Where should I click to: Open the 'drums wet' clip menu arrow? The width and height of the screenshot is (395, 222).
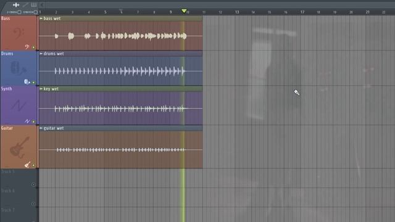pyautogui.click(x=41, y=54)
